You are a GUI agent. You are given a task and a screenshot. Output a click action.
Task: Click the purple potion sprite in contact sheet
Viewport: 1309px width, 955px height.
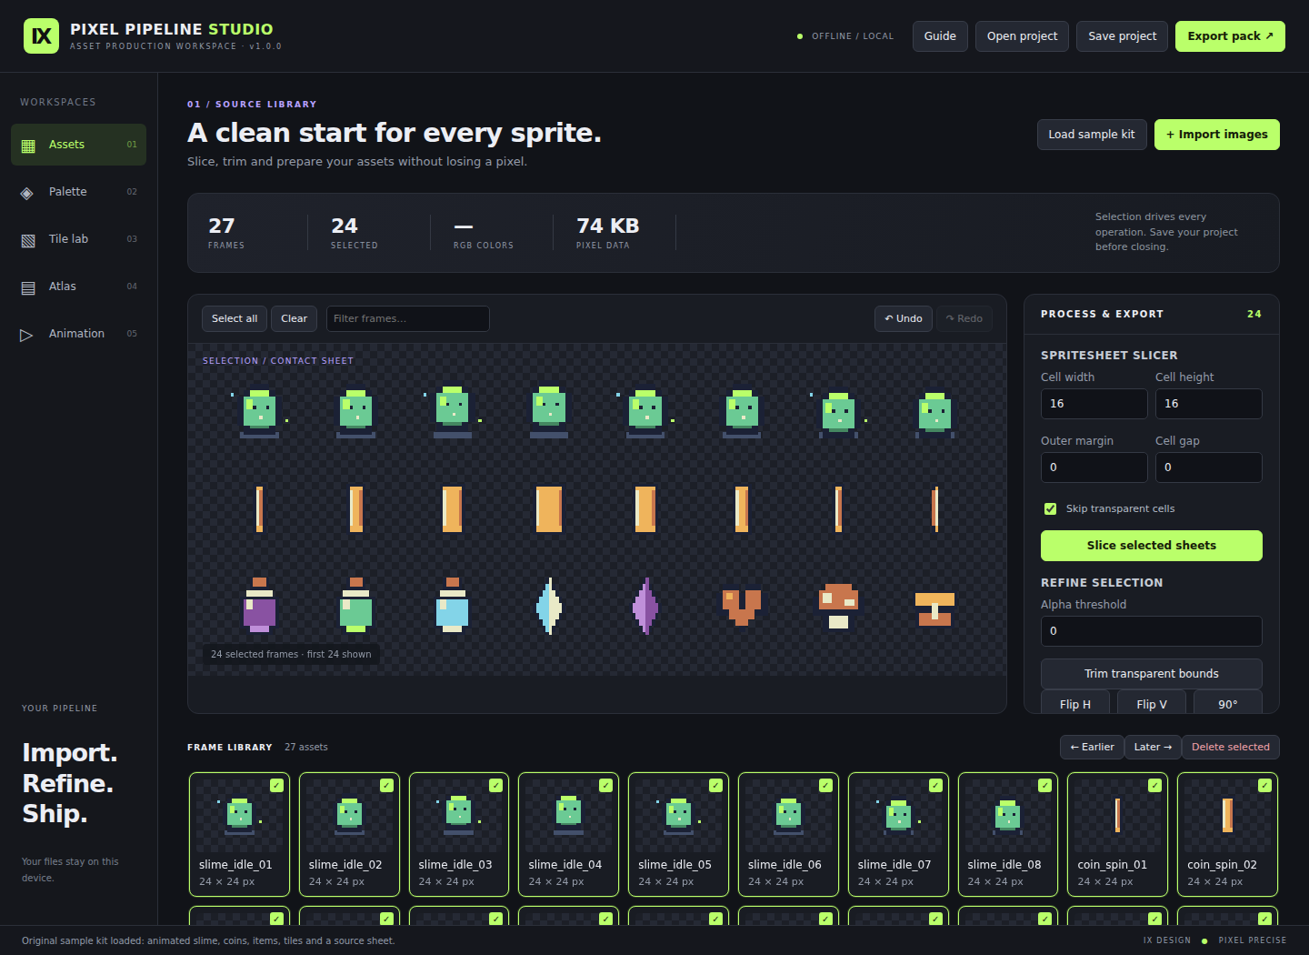pyautogui.click(x=260, y=605)
